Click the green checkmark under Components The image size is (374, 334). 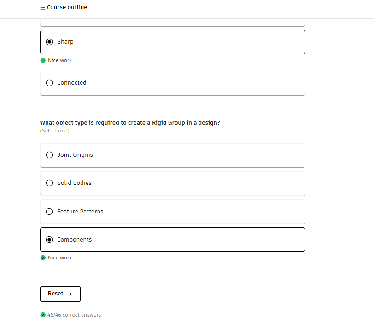(43, 258)
